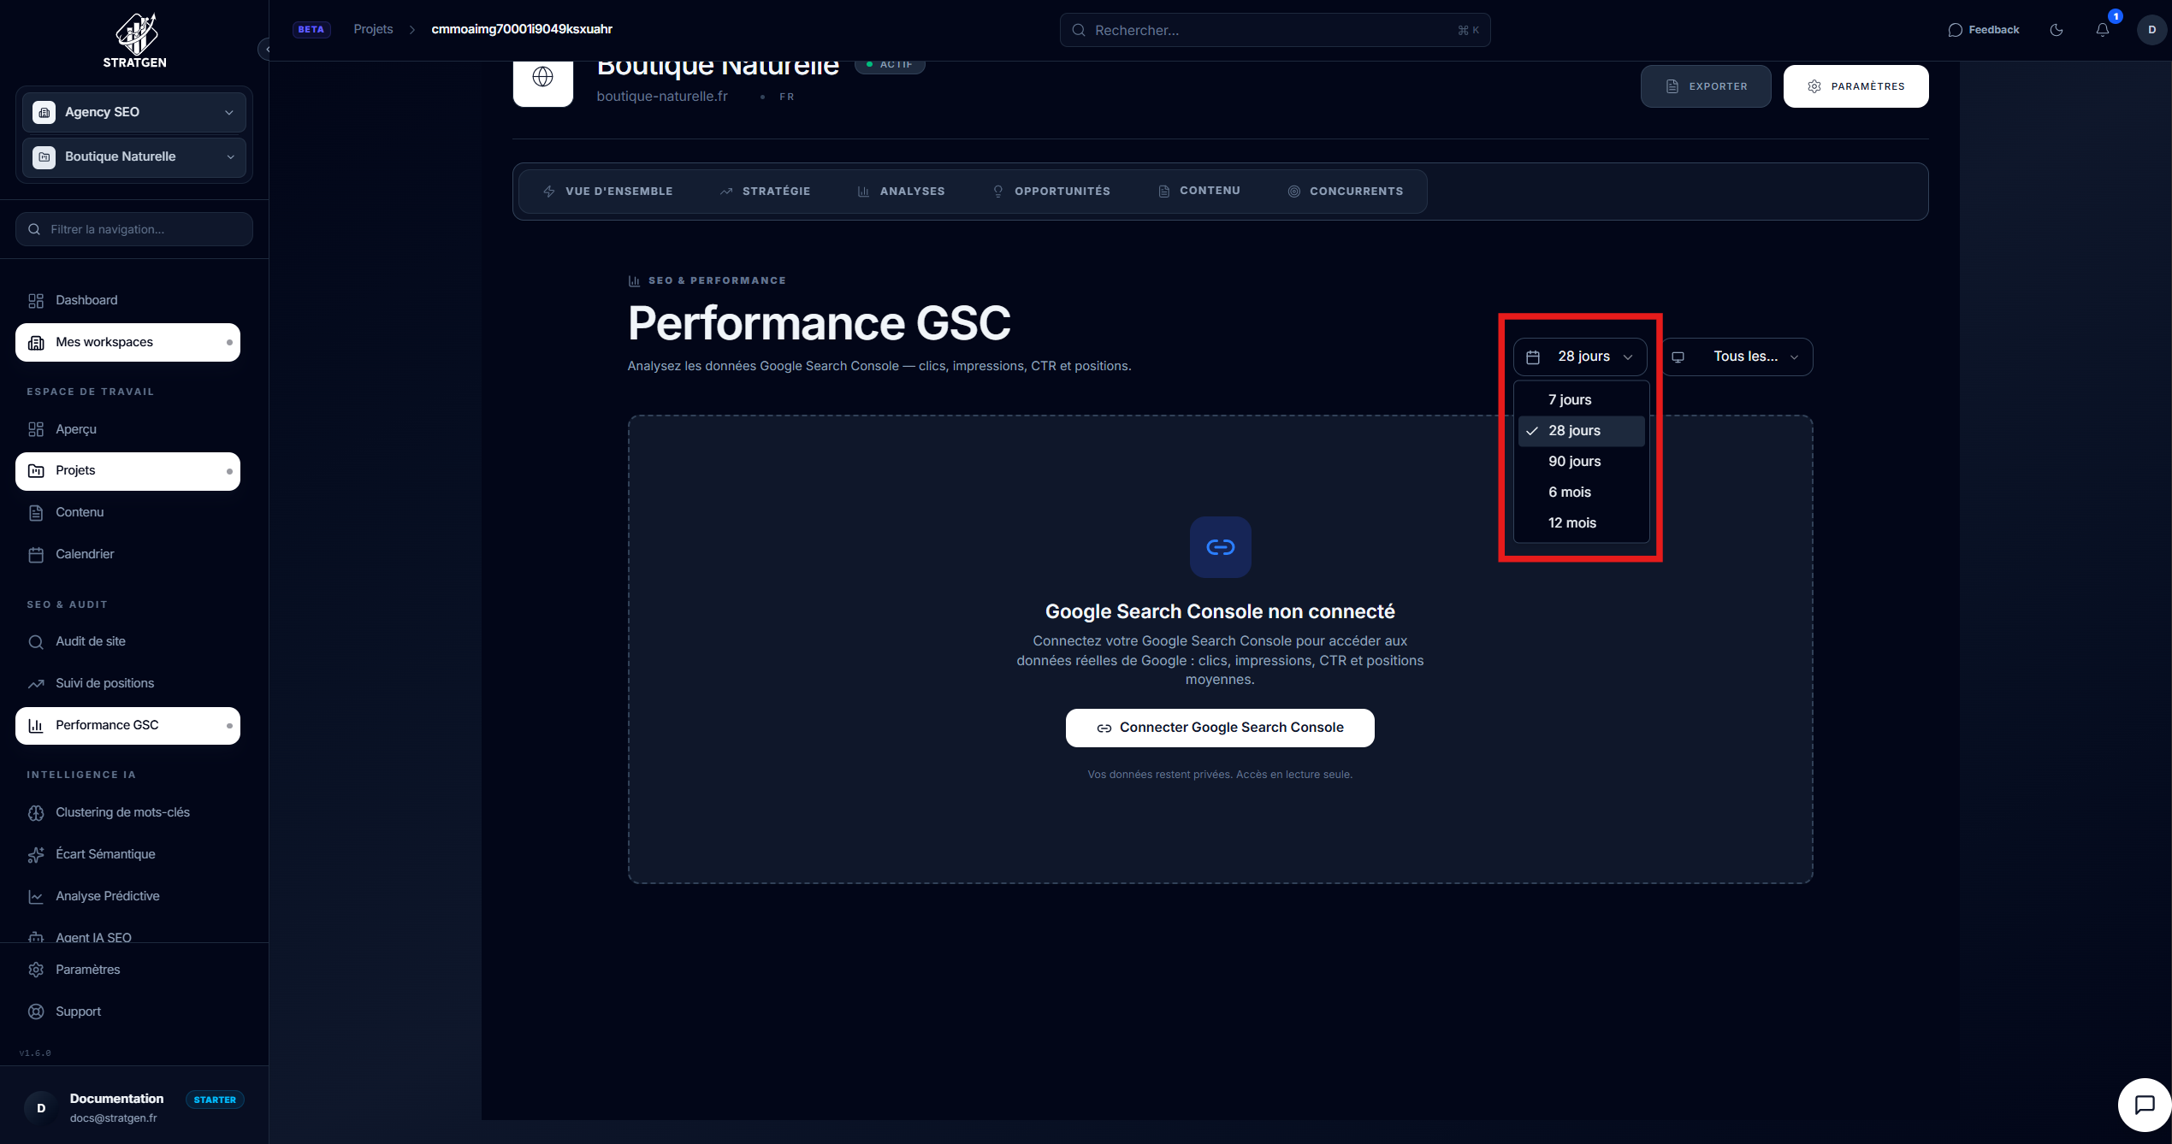The image size is (2172, 1144).
Task: Launch Analyse Prédictive
Action: pos(107,895)
